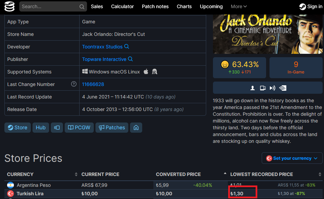Image resolution: width=324 pixels, height=199 pixels.
Task: Click the Jack Orlando game header image
Action: tap(267, 34)
